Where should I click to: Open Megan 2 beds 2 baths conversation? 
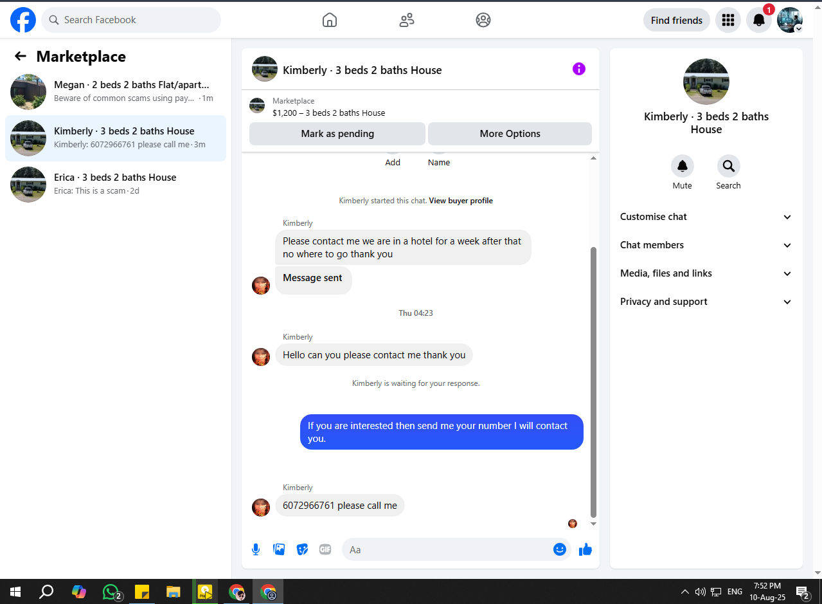pos(116,92)
